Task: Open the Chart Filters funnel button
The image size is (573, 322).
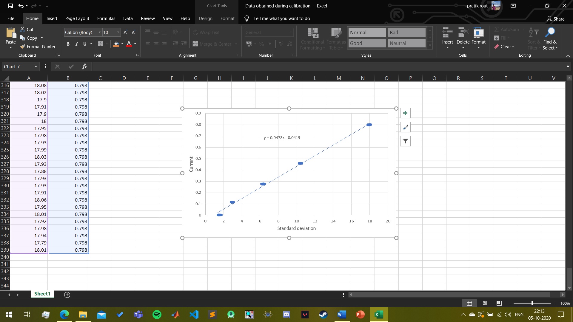Action: click(x=405, y=141)
